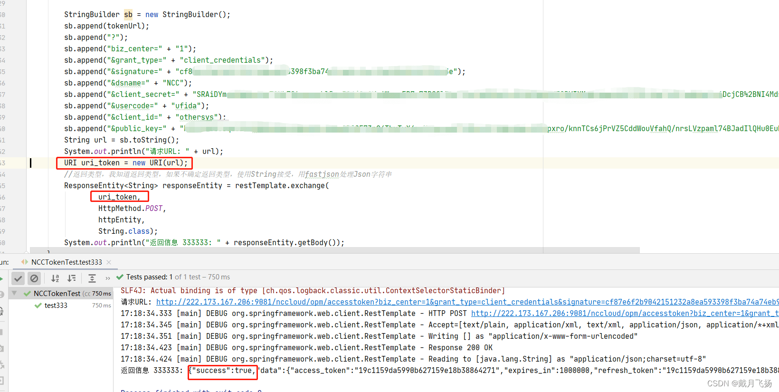Sort test results by duration
This screenshot has height=392, width=779.
tap(72, 278)
